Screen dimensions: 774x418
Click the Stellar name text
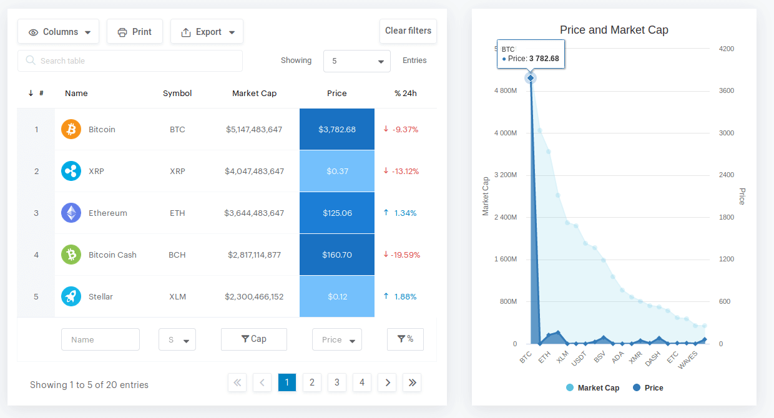pos(100,296)
